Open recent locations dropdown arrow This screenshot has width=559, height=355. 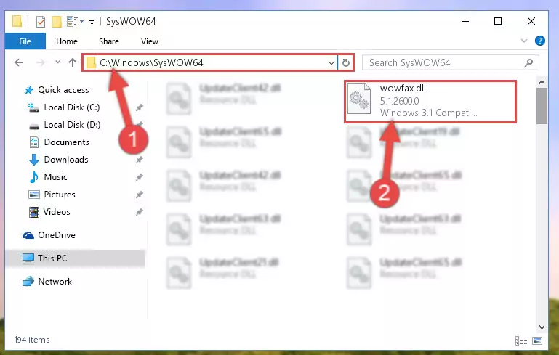[57, 62]
